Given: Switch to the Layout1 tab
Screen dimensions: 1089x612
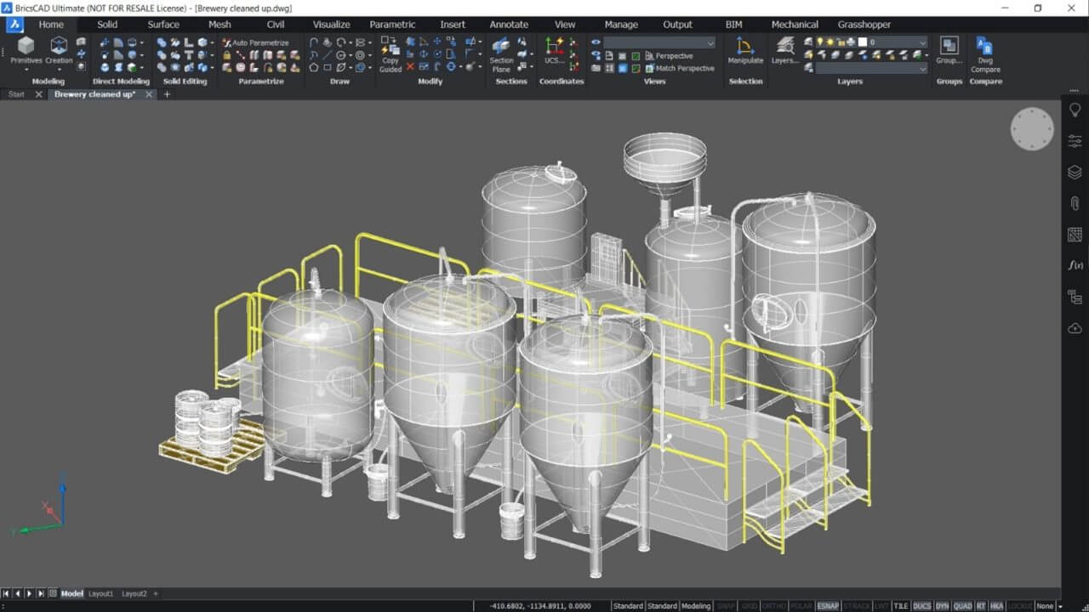Looking at the screenshot, I should click(x=101, y=594).
